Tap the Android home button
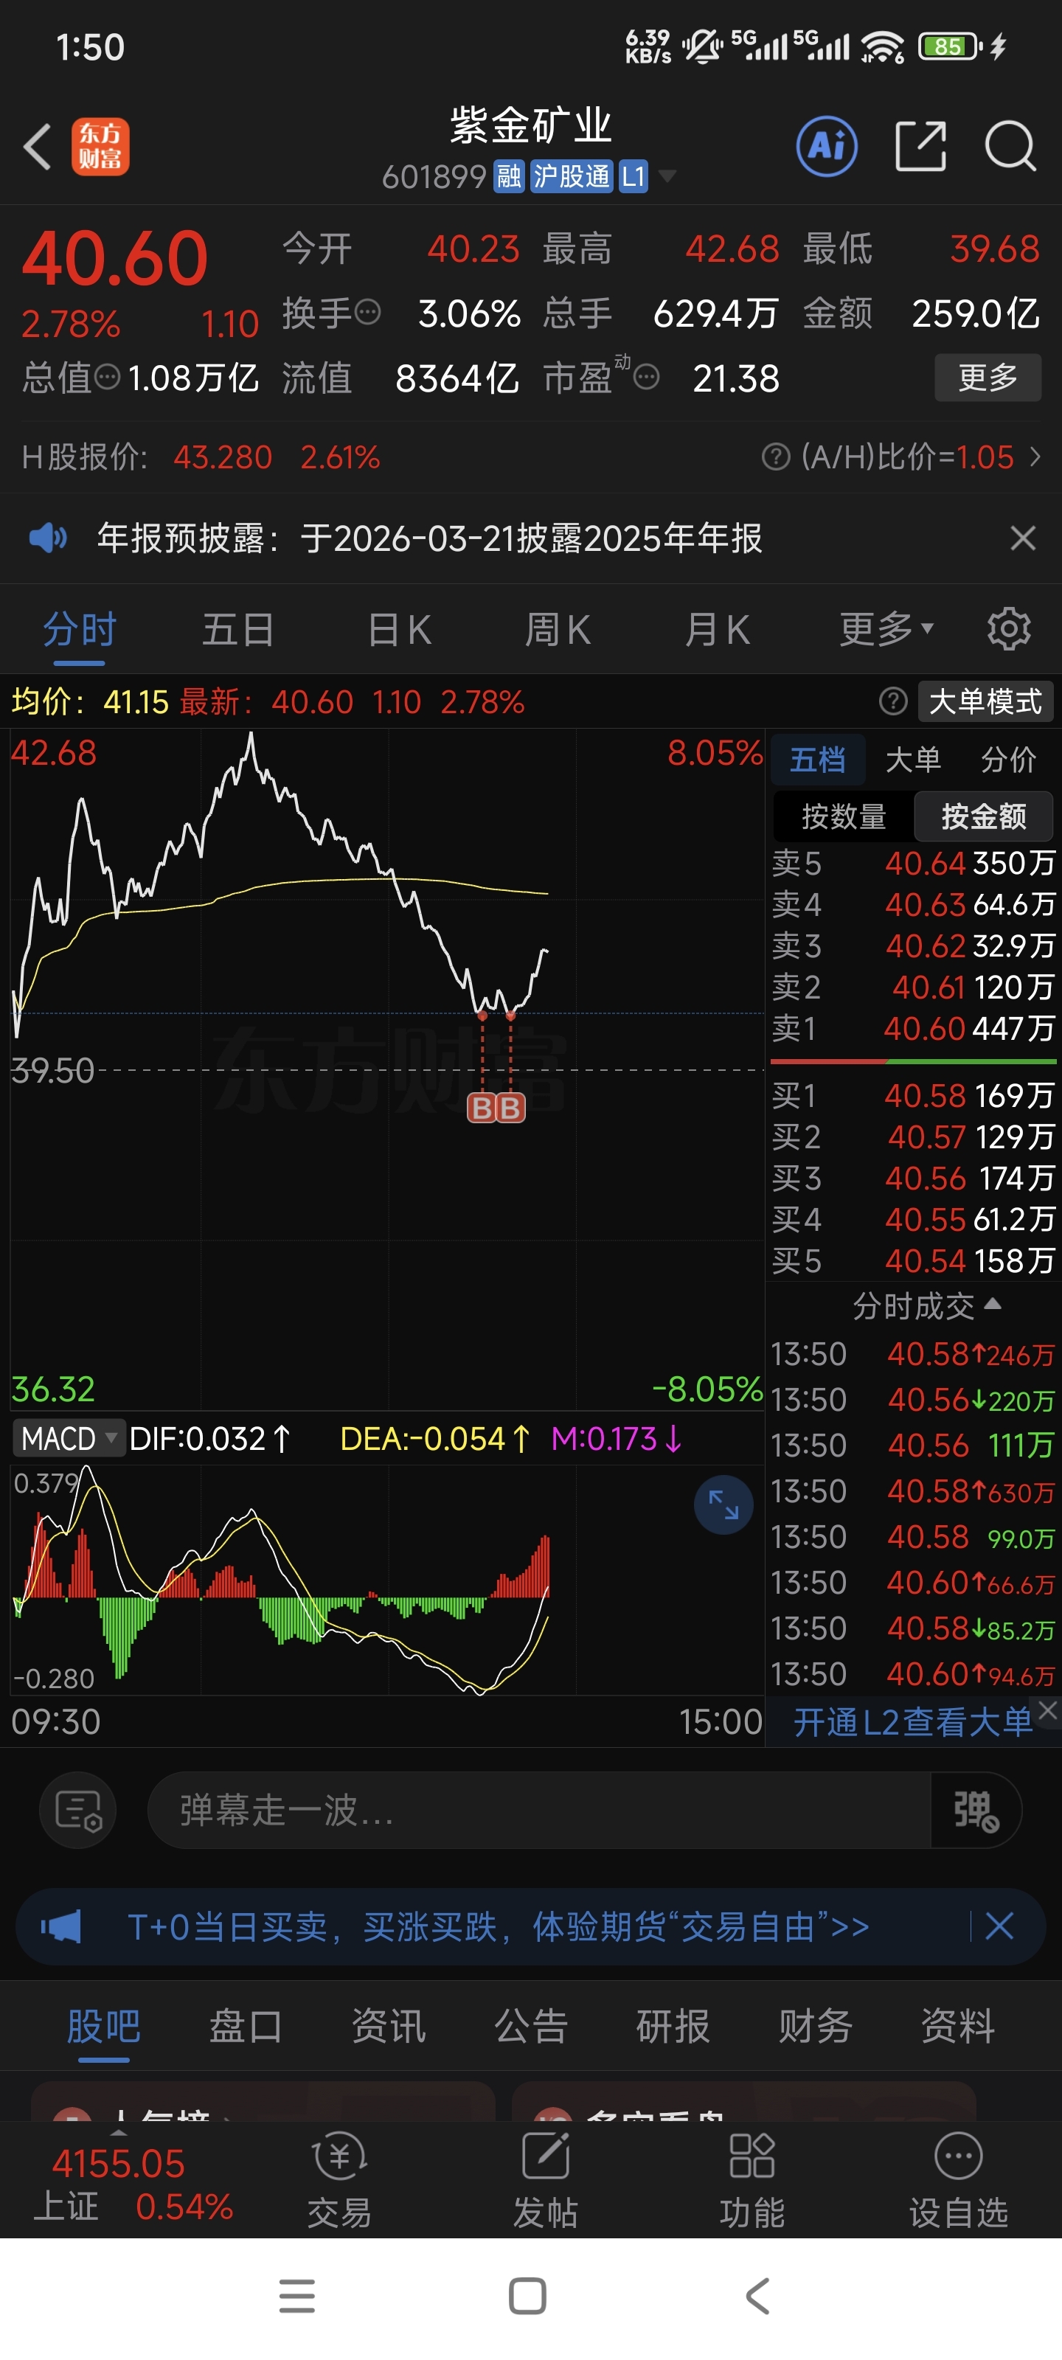Image resolution: width=1062 pixels, height=2360 pixels. (528, 2296)
